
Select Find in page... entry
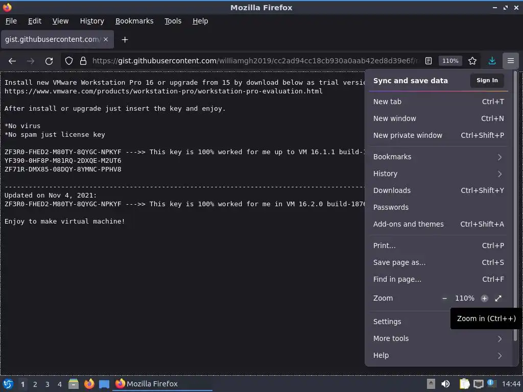tap(438, 279)
